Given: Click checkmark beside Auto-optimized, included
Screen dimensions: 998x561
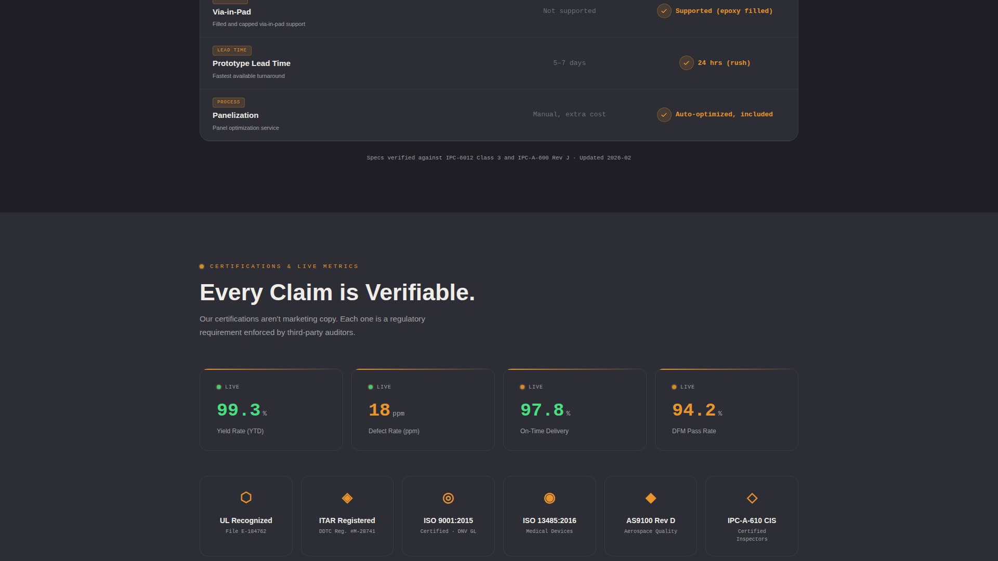Looking at the screenshot, I should [x=664, y=114].
